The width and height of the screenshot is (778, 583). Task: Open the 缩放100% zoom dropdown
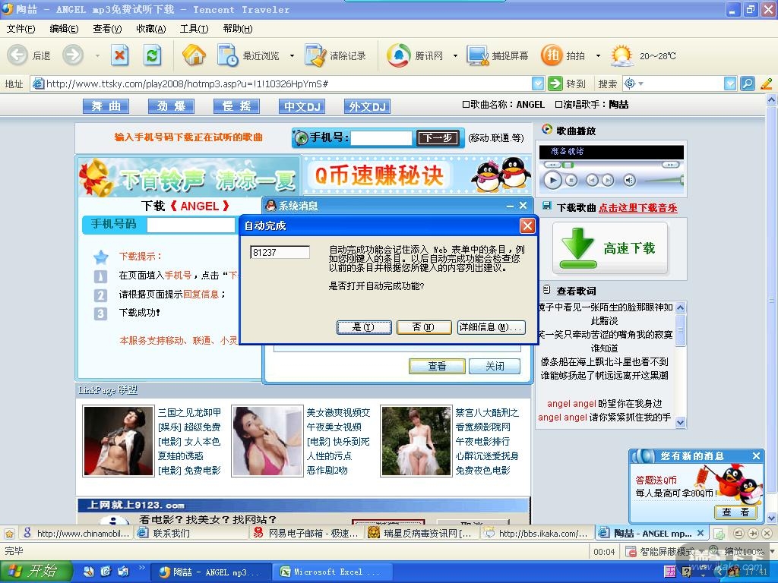click(771, 551)
